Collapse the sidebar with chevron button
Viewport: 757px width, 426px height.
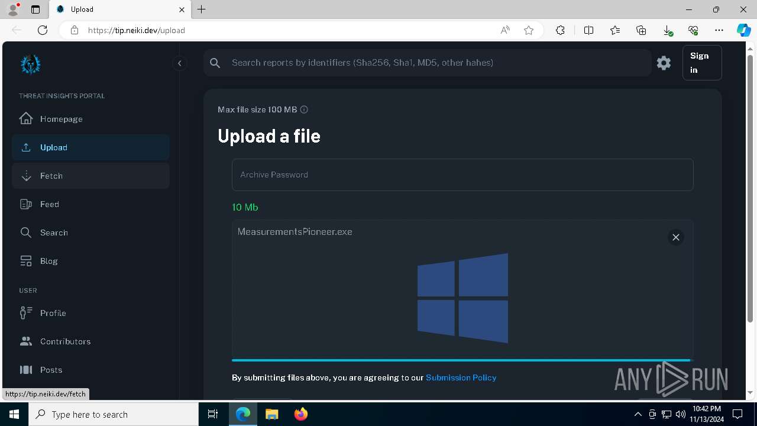coord(179,63)
